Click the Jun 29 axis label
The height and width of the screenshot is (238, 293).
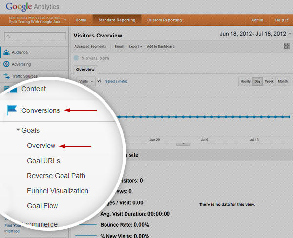155,140
